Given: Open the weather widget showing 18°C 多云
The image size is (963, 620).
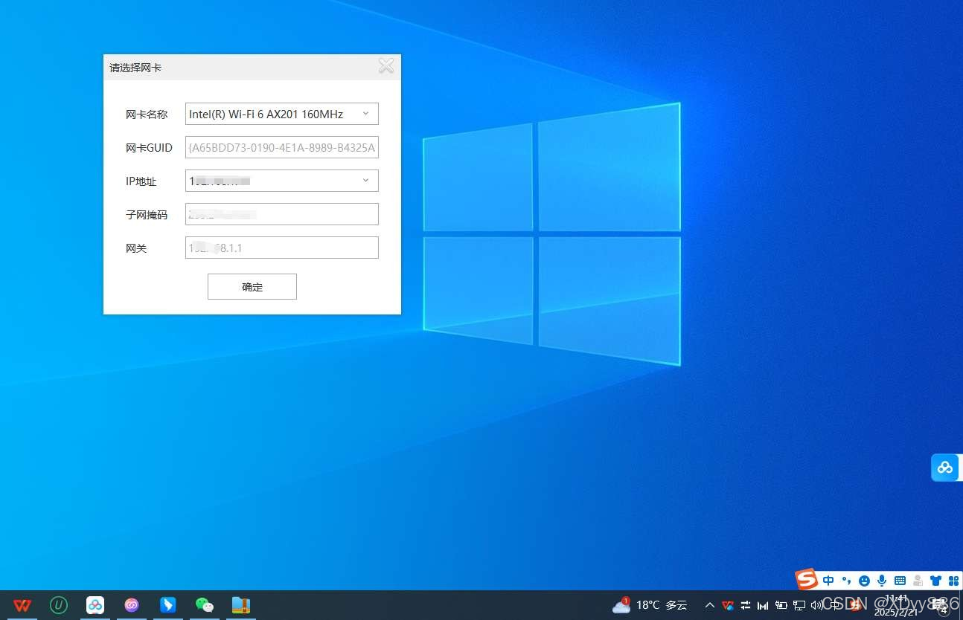Looking at the screenshot, I should point(650,605).
